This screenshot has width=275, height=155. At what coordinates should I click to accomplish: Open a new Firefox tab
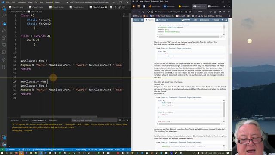pos(224,6)
